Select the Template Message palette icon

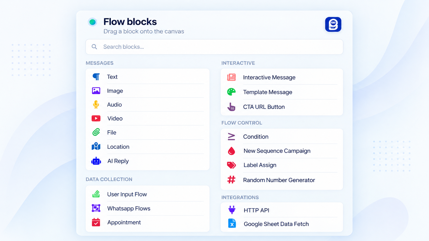pyautogui.click(x=231, y=92)
